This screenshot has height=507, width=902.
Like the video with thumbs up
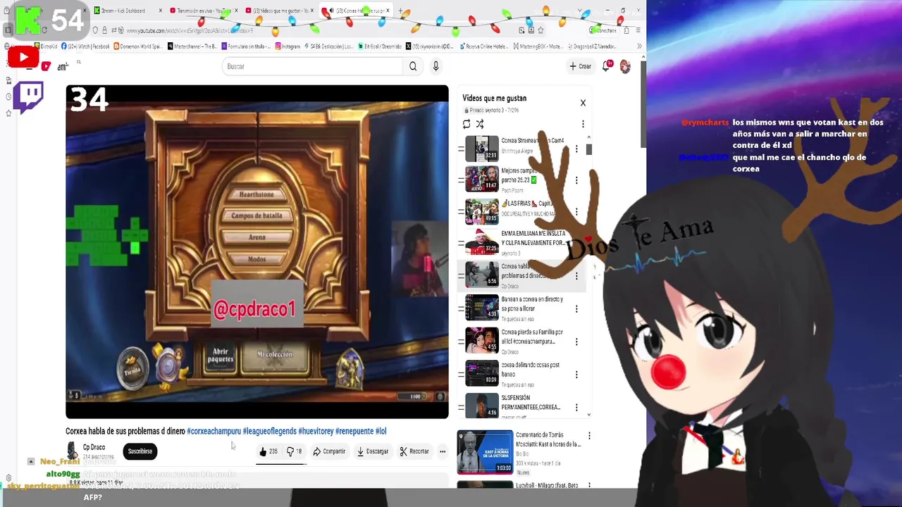click(268, 451)
